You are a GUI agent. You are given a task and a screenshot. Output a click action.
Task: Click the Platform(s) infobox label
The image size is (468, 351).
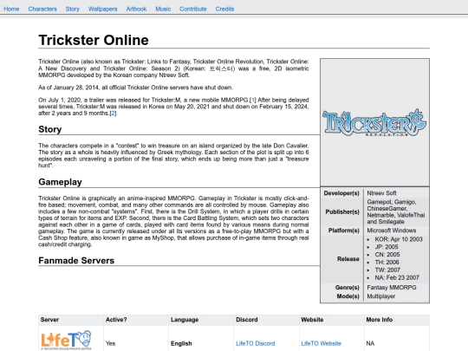[343, 231]
